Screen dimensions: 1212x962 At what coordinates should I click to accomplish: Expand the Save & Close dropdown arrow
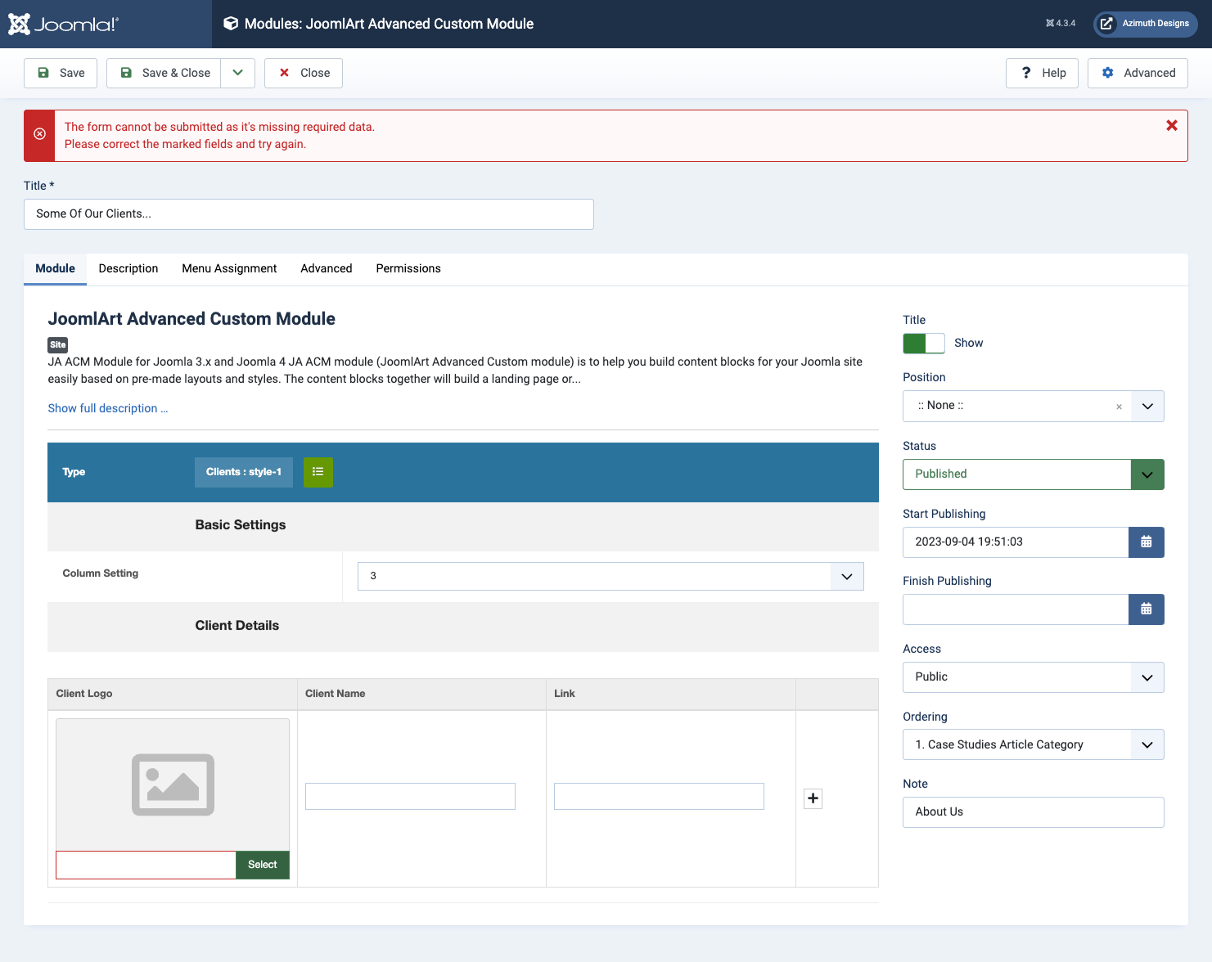coord(238,73)
